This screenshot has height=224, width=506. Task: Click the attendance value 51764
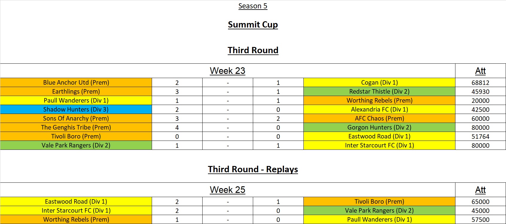(480, 136)
